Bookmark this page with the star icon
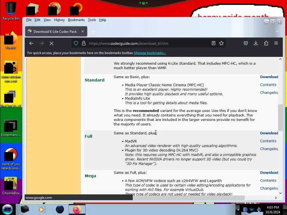This screenshot has width=287, height=215. (x=221, y=43)
